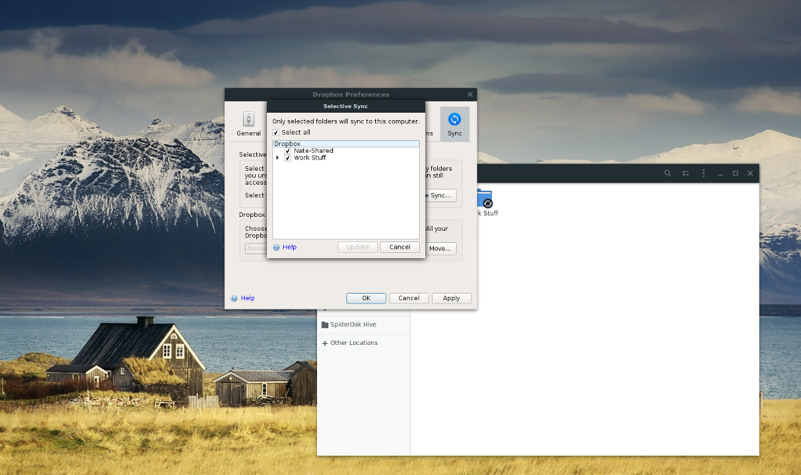Open the three-dot menu in Files window

tap(704, 173)
